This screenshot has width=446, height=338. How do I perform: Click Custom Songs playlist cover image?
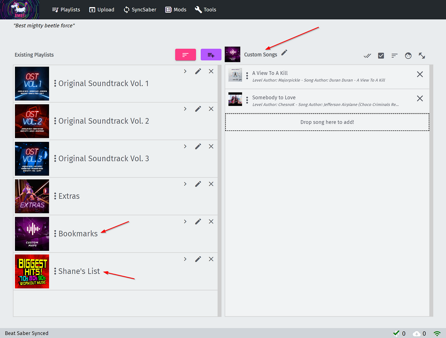click(x=233, y=54)
